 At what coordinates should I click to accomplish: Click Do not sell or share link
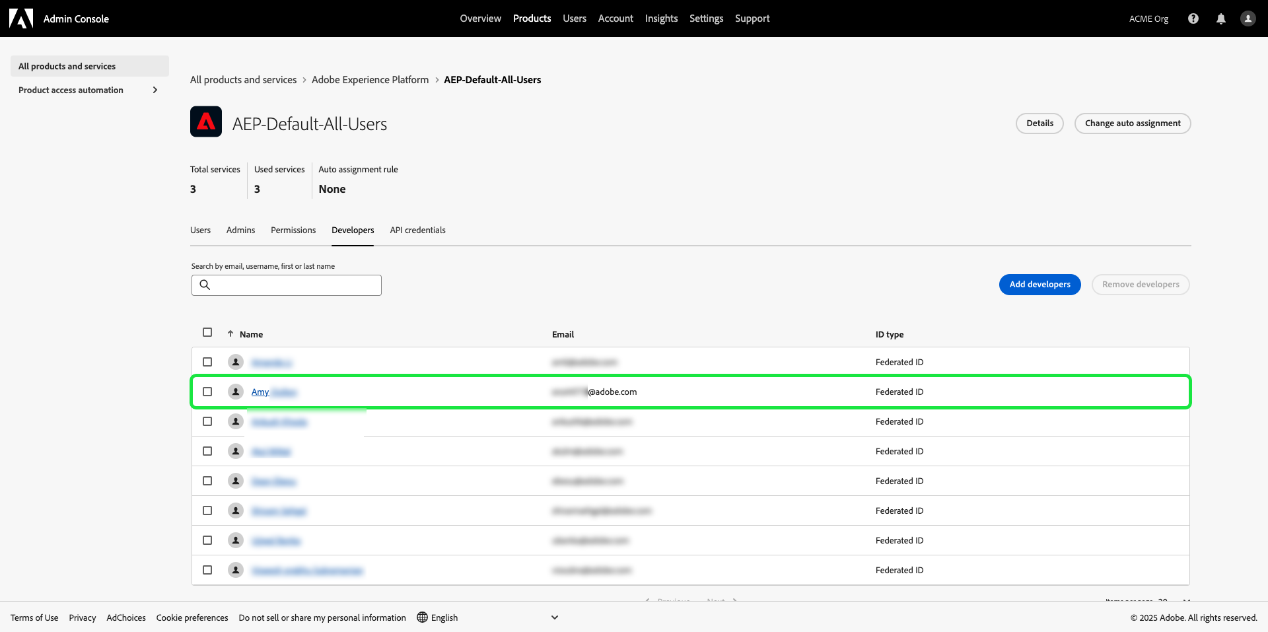click(x=322, y=617)
